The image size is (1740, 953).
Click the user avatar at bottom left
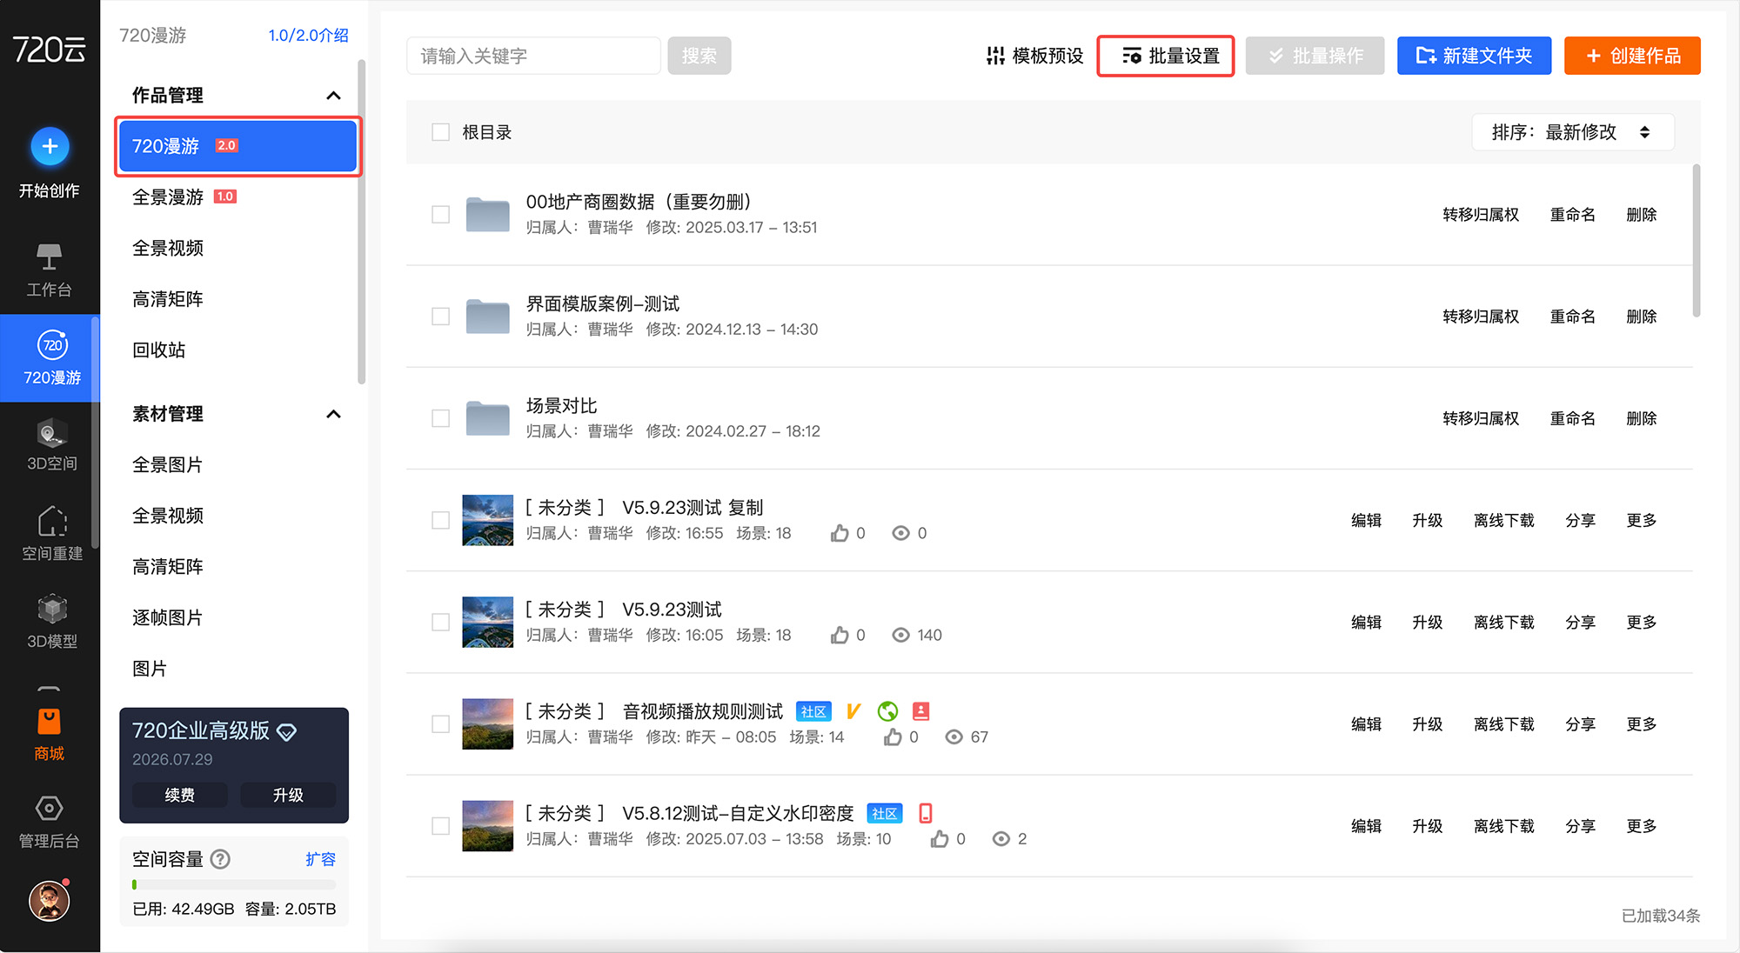point(50,901)
